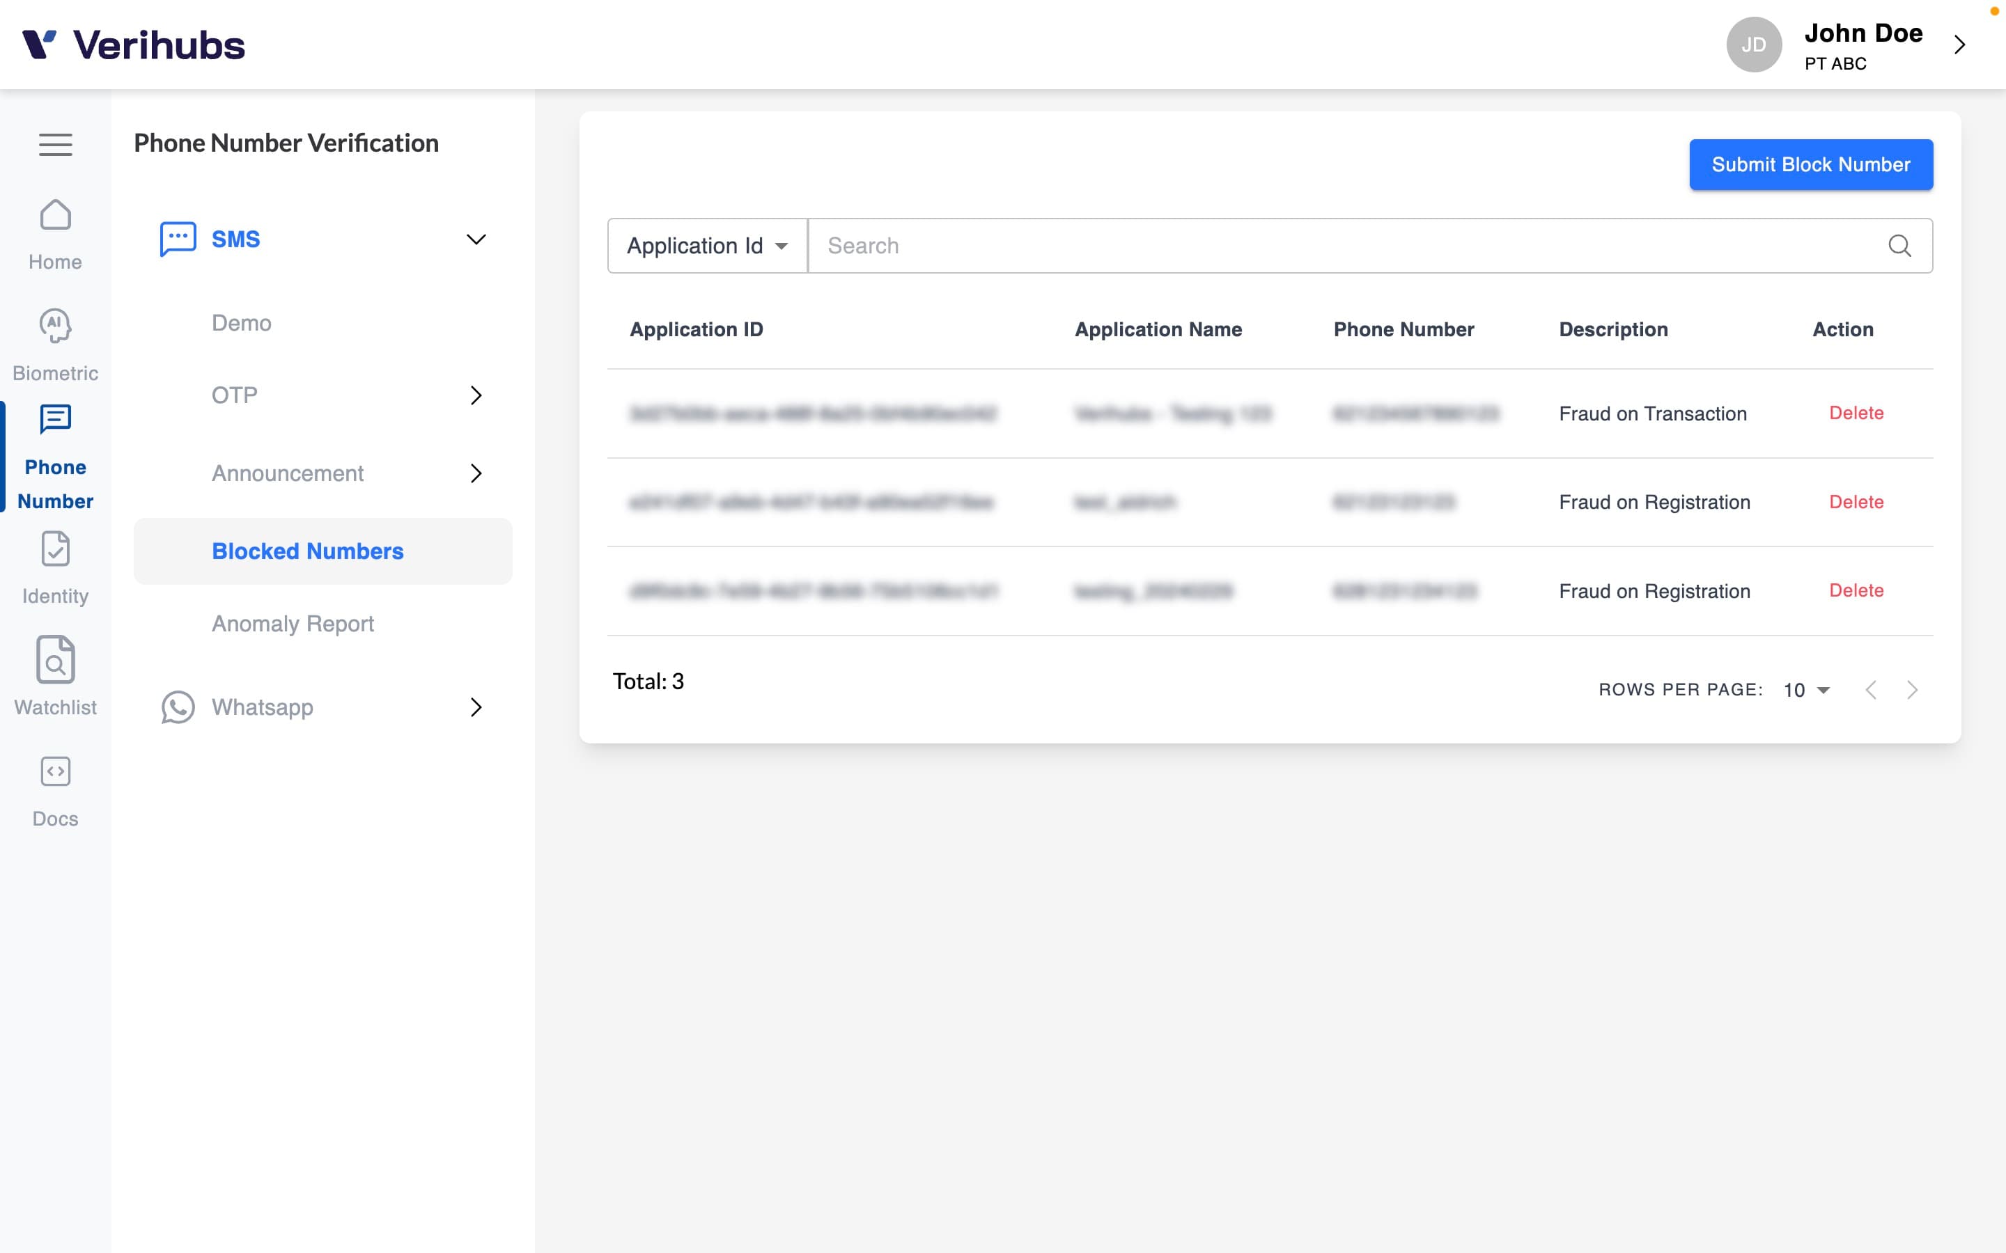Image resolution: width=2006 pixels, height=1253 pixels.
Task: Toggle the user profile menu
Action: [1960, 46]
